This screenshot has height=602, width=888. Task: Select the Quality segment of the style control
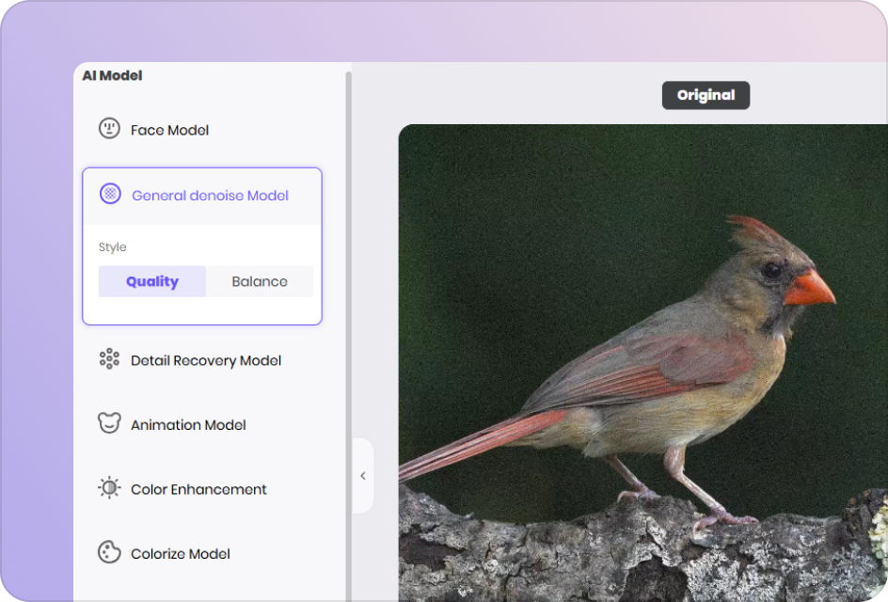click(x=151, y=281)
